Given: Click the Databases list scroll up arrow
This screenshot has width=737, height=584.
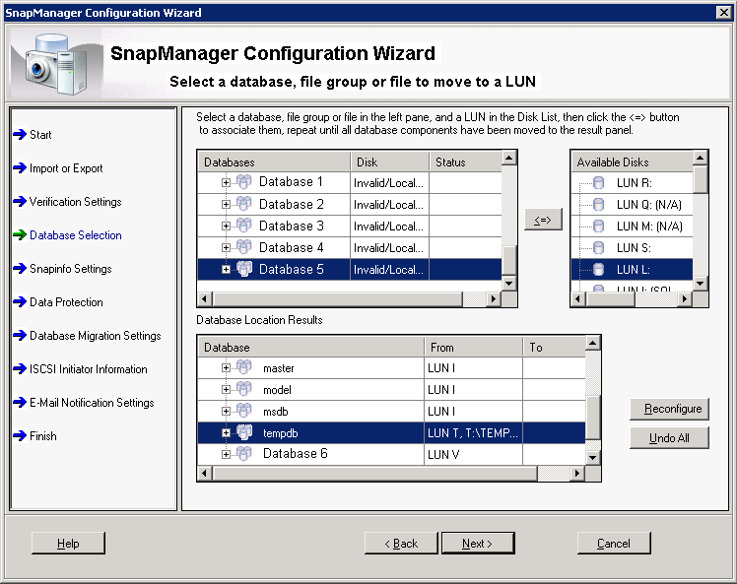Looking at the screenshot, I should pos(509,158).
